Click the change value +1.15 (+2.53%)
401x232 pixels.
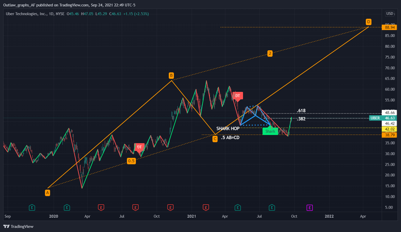click(x=136, y=14)
